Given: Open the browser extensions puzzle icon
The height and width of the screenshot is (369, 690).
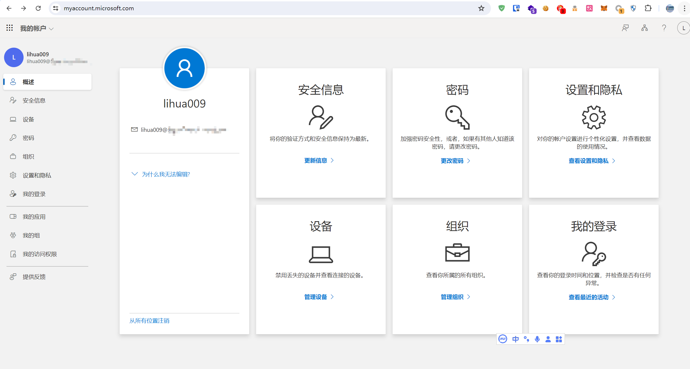Looking at the screenshot, I should 648,8.
